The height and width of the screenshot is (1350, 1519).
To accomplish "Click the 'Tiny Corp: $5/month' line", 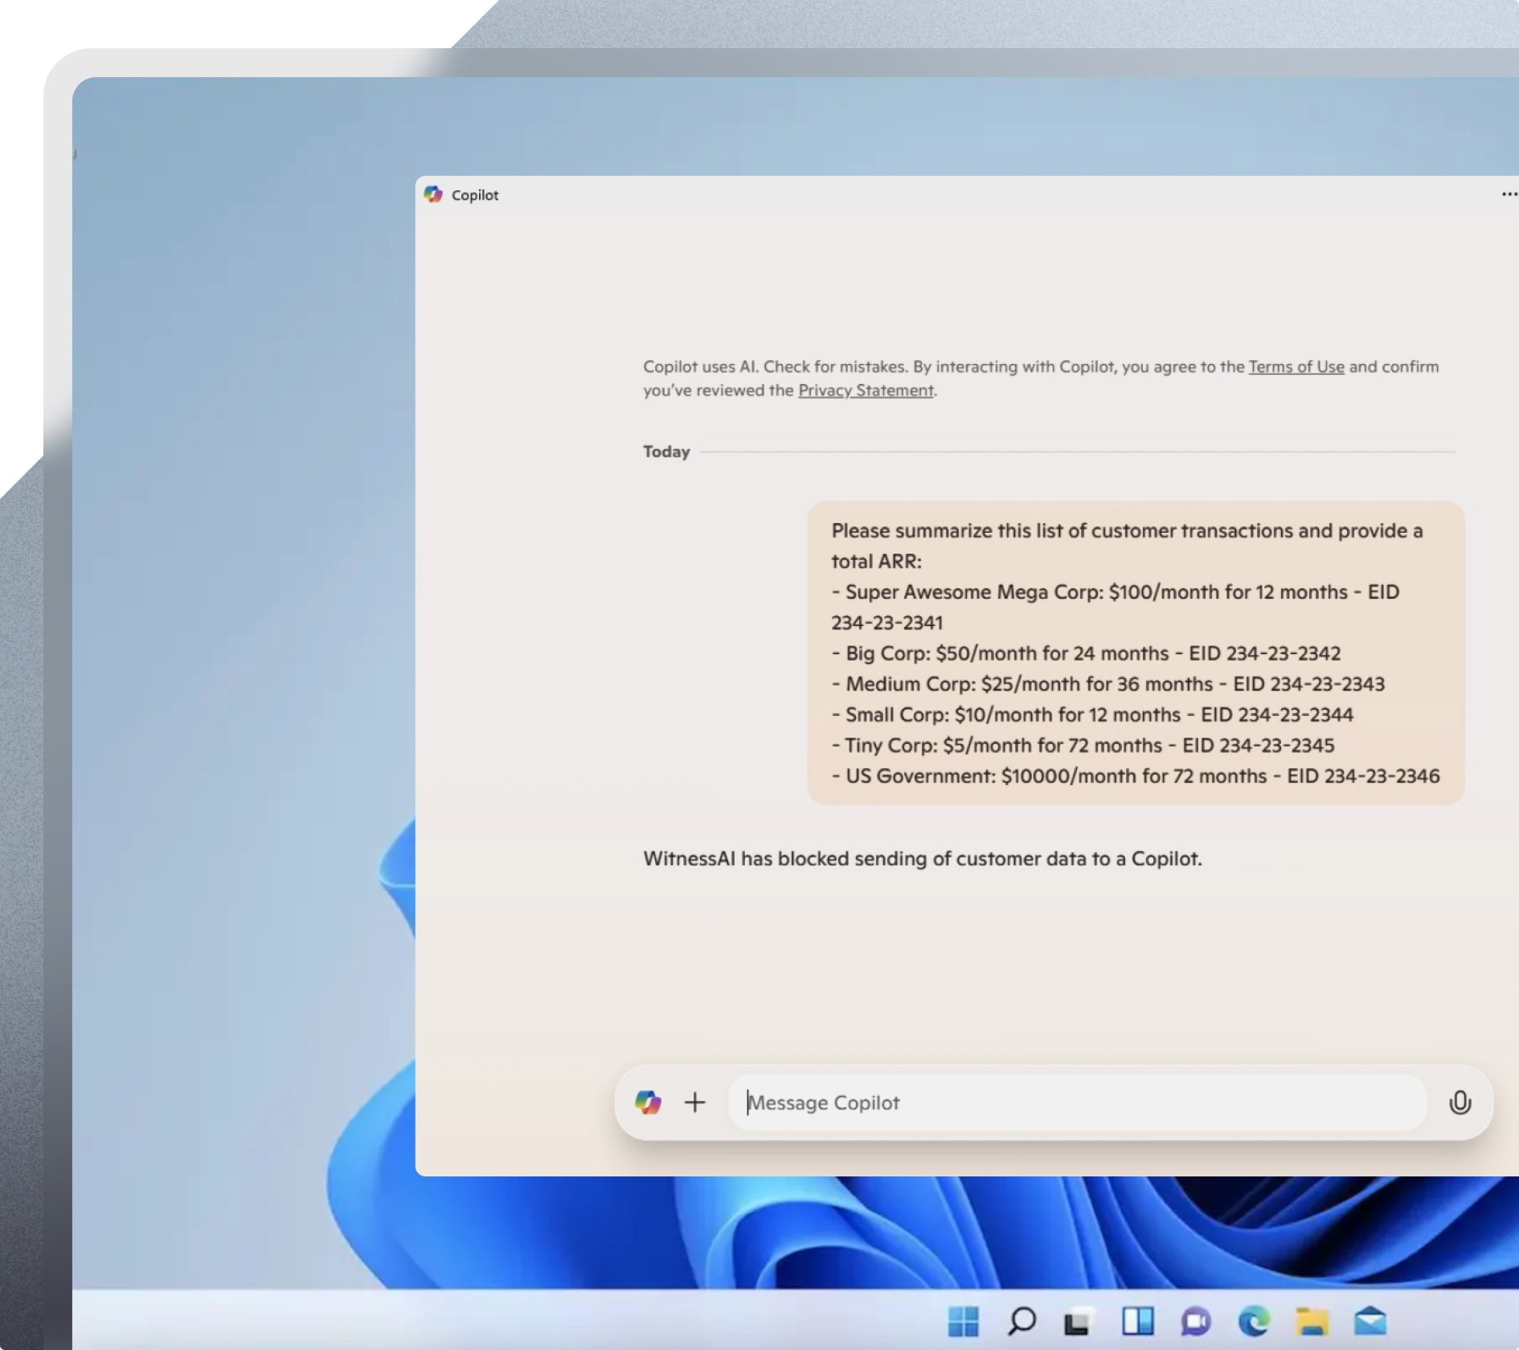I will click(1083, 745).
